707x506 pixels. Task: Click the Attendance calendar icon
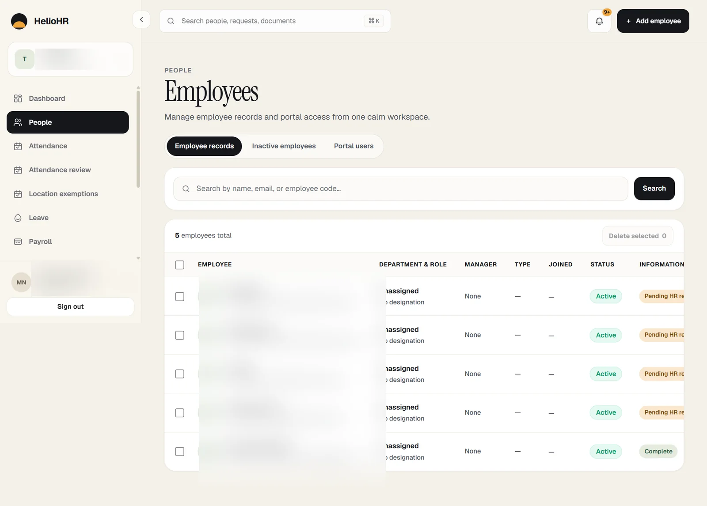pos(18,146)
